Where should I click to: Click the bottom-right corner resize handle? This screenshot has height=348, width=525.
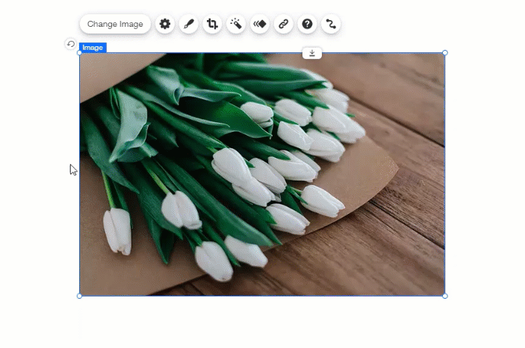445,296
